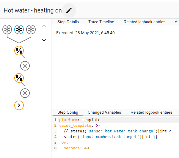Click the value_template line in code editor

click(x=74, y=126)
